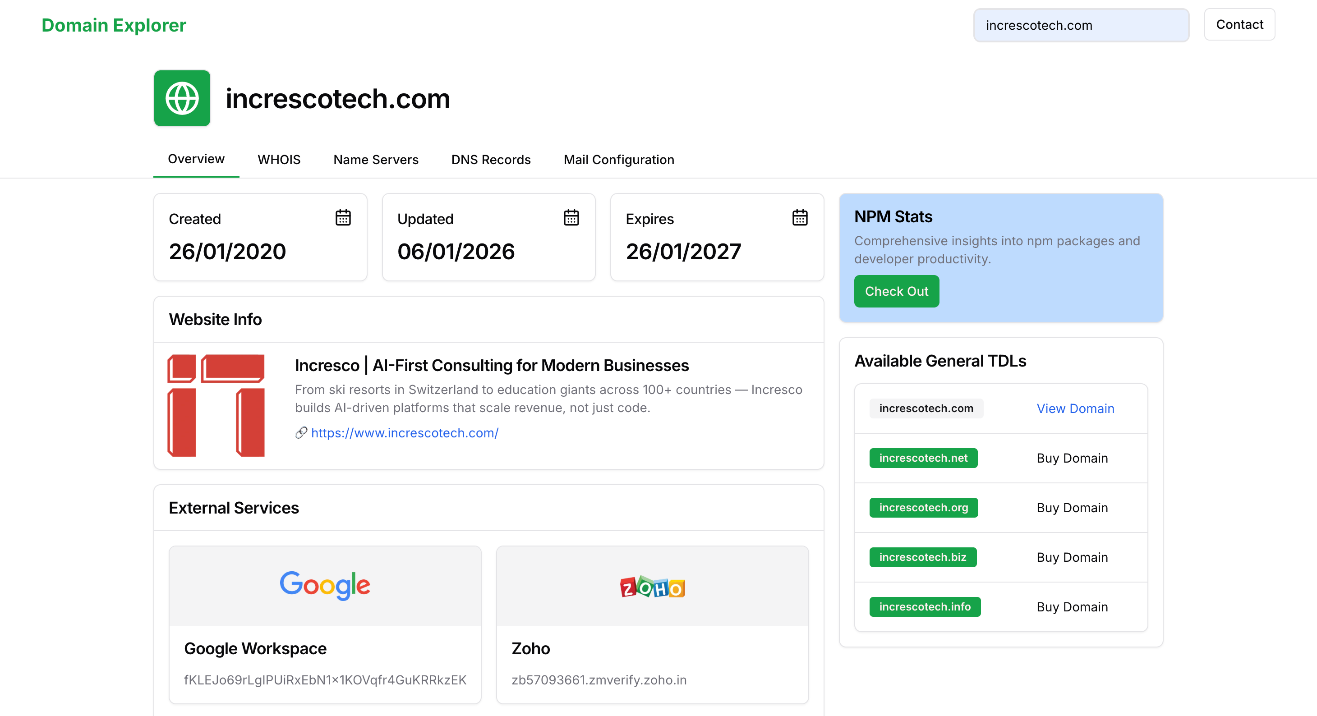Viewport: 1317px width, 716px height.
Task: Click the calendar icon in the Updated card
Action: [x=571, y=218]
